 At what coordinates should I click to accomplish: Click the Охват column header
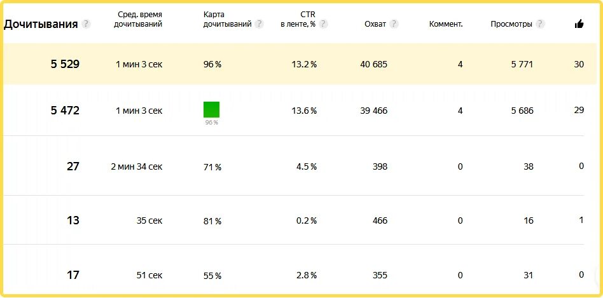click(375, 24)
